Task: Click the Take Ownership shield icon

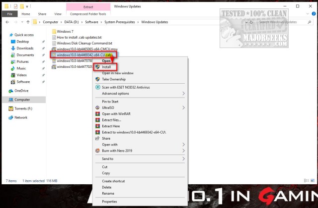Action: (97, 79)
